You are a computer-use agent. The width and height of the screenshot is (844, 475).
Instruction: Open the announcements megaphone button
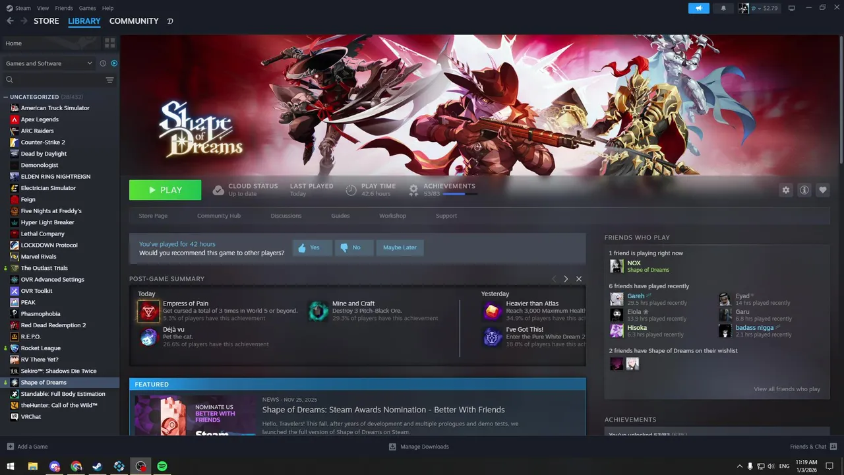click(x=698, y=8)
